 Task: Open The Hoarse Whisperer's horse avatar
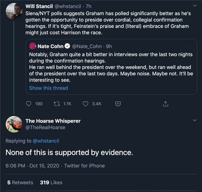(14, 124)
